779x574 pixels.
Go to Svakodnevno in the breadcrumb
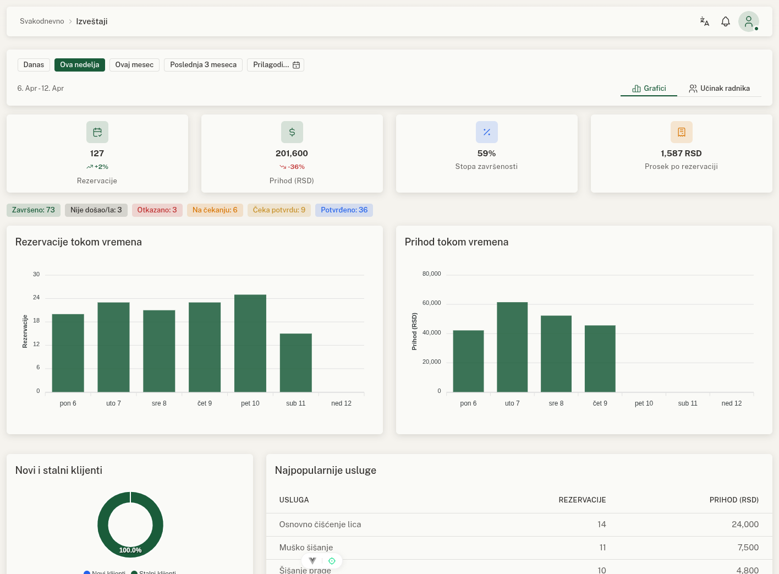coord(42,21)
